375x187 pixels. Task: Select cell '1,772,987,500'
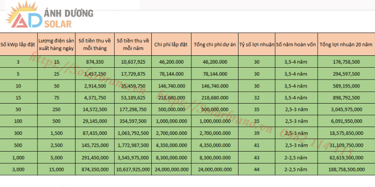[133, 145]
